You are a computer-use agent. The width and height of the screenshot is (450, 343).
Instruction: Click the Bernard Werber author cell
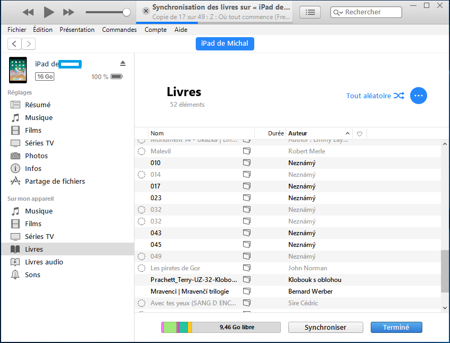[x=310, y=291]
